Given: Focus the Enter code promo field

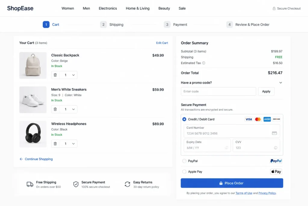Looking at the screenshot, I should 218,91.
